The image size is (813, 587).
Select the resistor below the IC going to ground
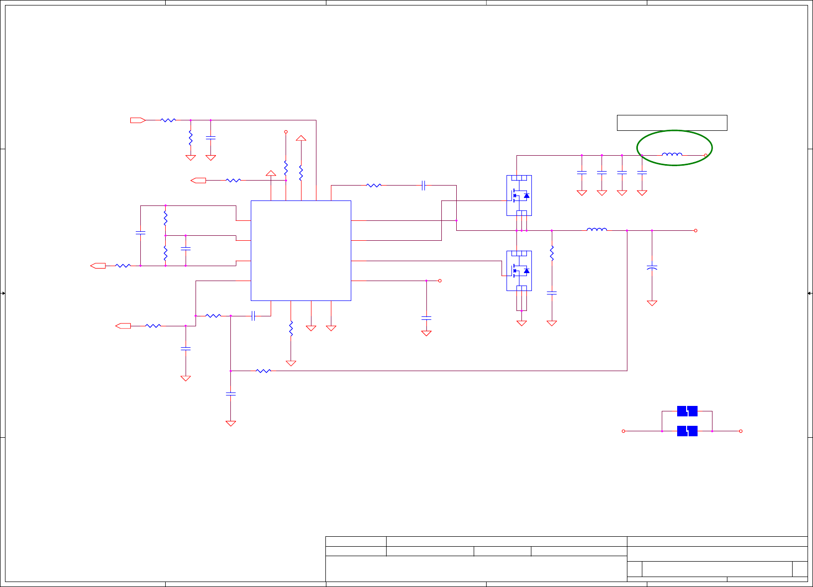291,328
